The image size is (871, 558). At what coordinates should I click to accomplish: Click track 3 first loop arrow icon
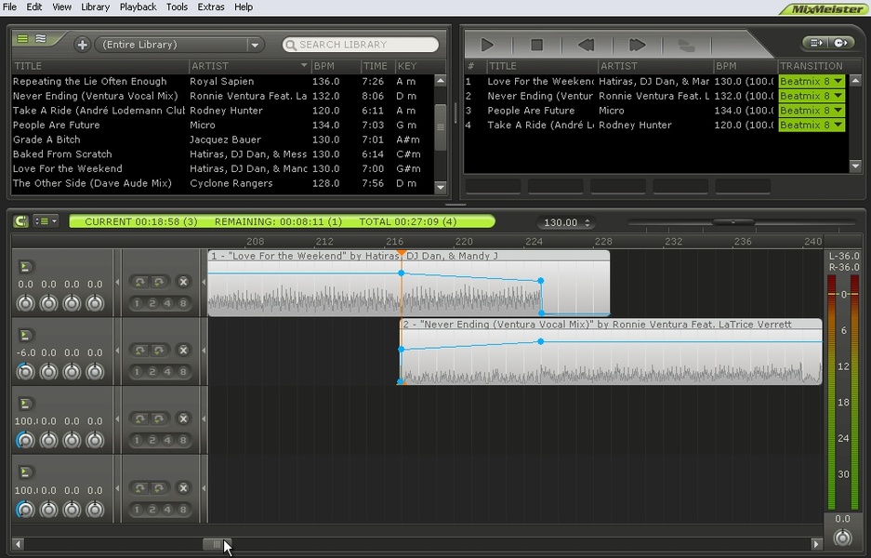[140, 418]
